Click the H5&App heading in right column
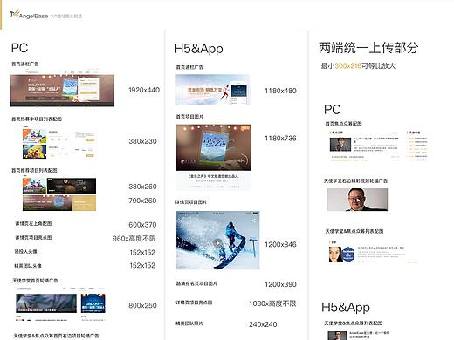Screen dimensions: 454x340 pos(346,308)
